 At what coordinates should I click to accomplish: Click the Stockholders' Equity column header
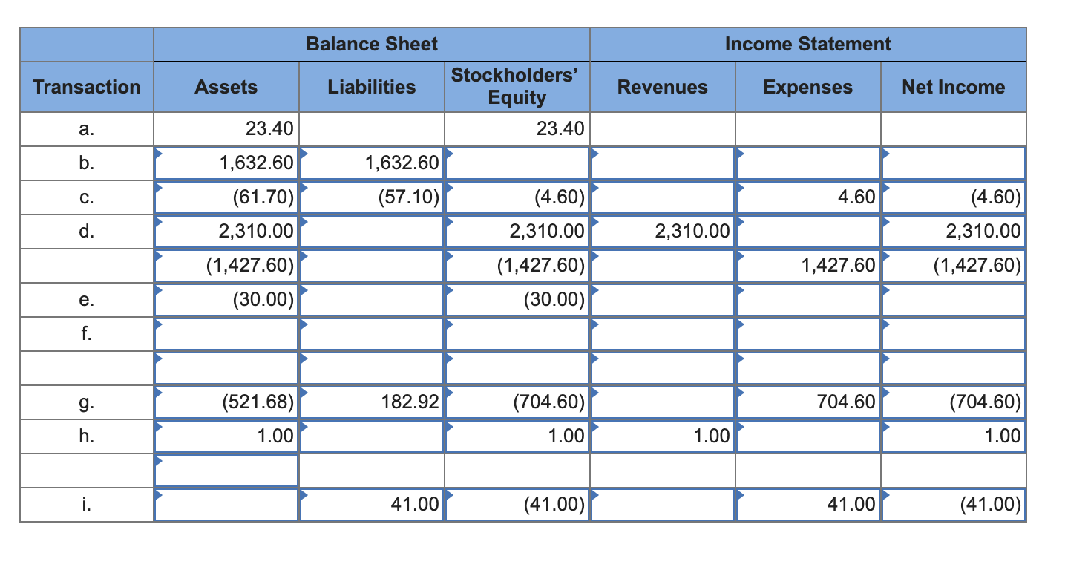517,86
